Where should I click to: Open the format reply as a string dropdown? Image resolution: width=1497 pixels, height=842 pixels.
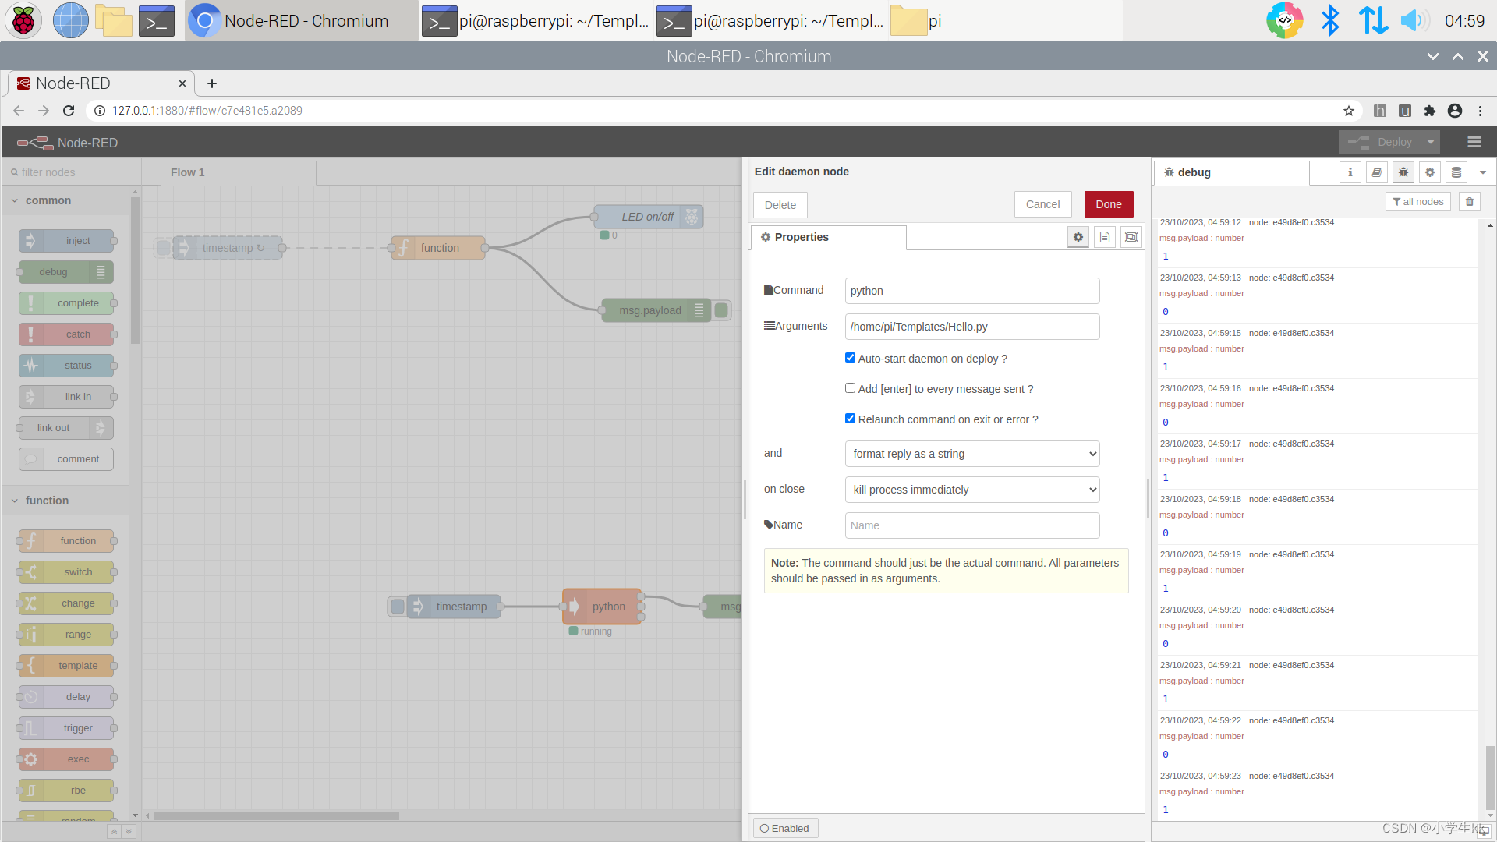(972, 454)
